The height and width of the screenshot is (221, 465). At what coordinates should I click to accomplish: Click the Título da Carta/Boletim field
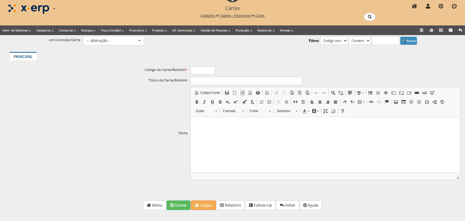tap(246, 81)
